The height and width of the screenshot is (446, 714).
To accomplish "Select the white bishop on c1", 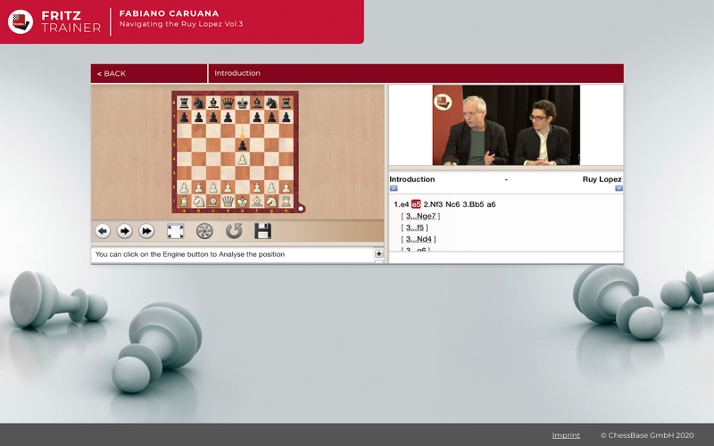I will pos(213,201).
